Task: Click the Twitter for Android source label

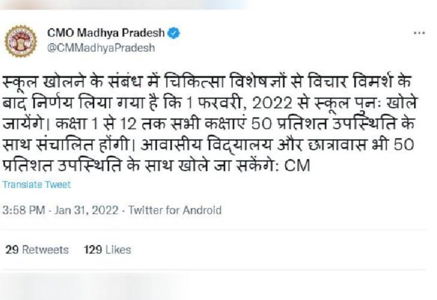Action: pos(175,210)
